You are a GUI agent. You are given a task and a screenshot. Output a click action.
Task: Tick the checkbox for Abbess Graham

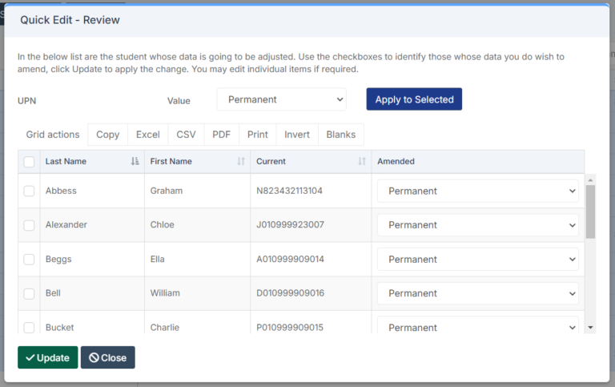tap(29, 191)
